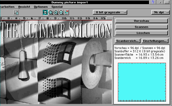Click the Vorschau button
The width and height of the screenshot is (172, 106).
click(x=142, y=21)
